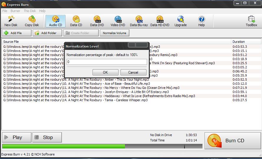The image size is (262, 159).
Task: Click the 1:30:53 capacity value
Action: coord(191,135)
